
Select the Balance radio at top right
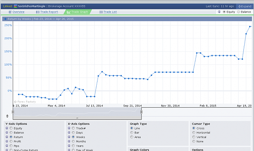239,12
